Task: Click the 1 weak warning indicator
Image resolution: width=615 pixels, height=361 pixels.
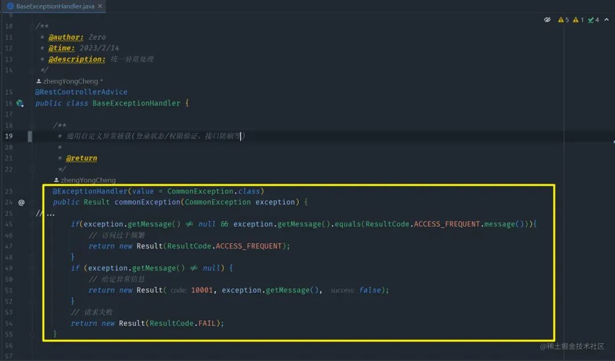Action: pyautogui.click(x=578, y=19)
